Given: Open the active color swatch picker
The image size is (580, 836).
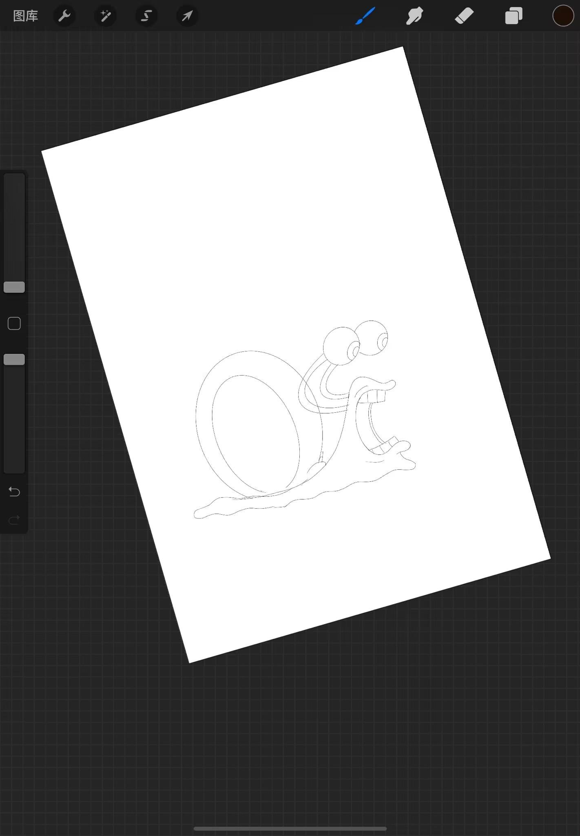Looking at the screenshot, I should click(563, 16).
